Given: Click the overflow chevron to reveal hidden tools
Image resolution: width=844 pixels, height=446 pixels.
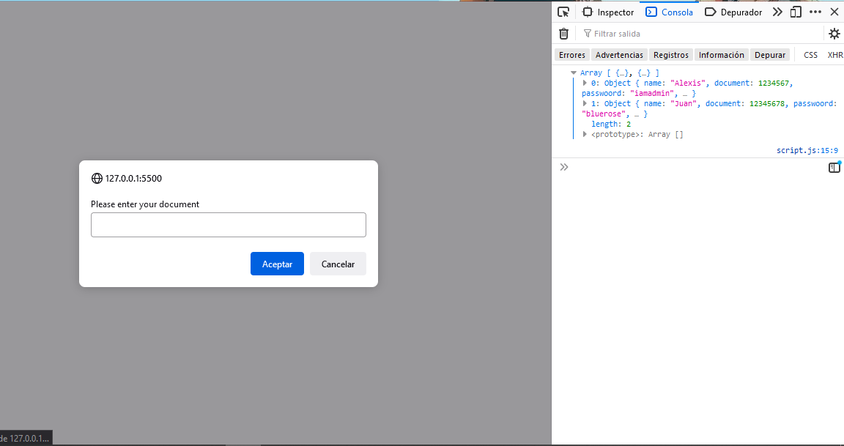Looking at the screenshot, I should (777, 11).
